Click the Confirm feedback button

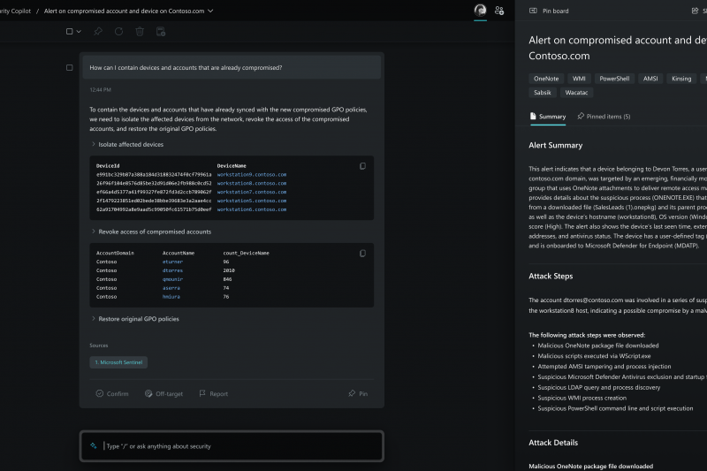pyautogui.click(x=112, y=393)
